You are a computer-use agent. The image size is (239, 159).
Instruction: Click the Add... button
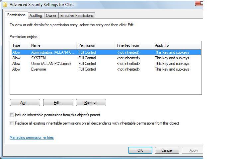point(25,103)
